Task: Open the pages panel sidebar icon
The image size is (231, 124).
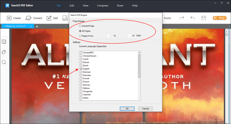Action: pyautogui.click(x=4, y=42)
